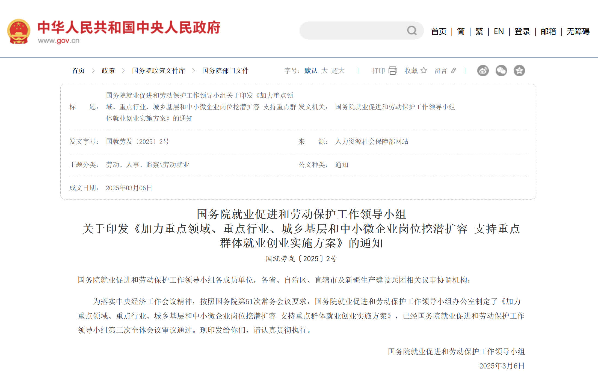Switch site to EN version
The image size is (598, 387).
[x=499, y=31]
